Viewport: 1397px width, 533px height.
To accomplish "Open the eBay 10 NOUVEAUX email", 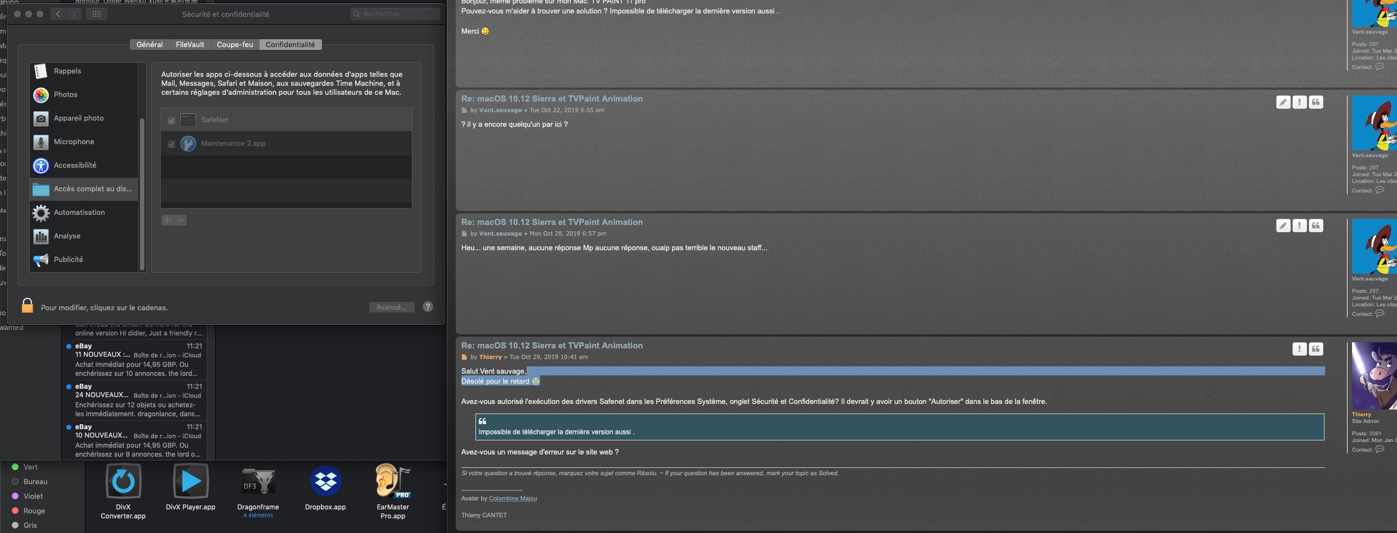I will coord(134,440).
